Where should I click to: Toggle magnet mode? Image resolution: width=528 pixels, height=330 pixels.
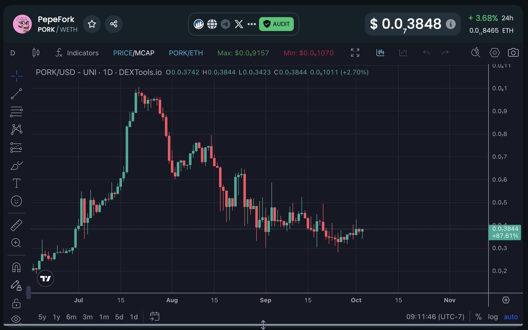pyautogui.click(x=17, y=267)
